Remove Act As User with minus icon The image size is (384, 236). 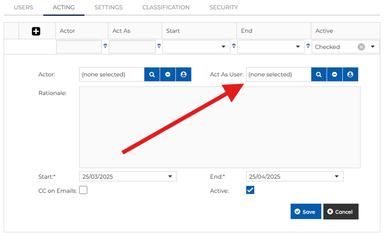pos(335,74)
